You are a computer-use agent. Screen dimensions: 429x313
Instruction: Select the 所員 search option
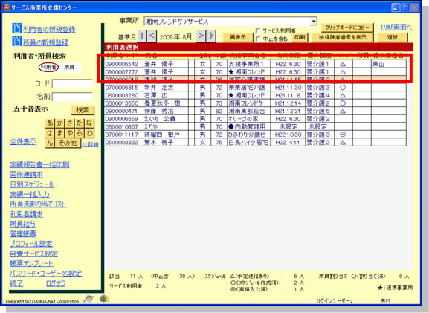click(69, 68)
